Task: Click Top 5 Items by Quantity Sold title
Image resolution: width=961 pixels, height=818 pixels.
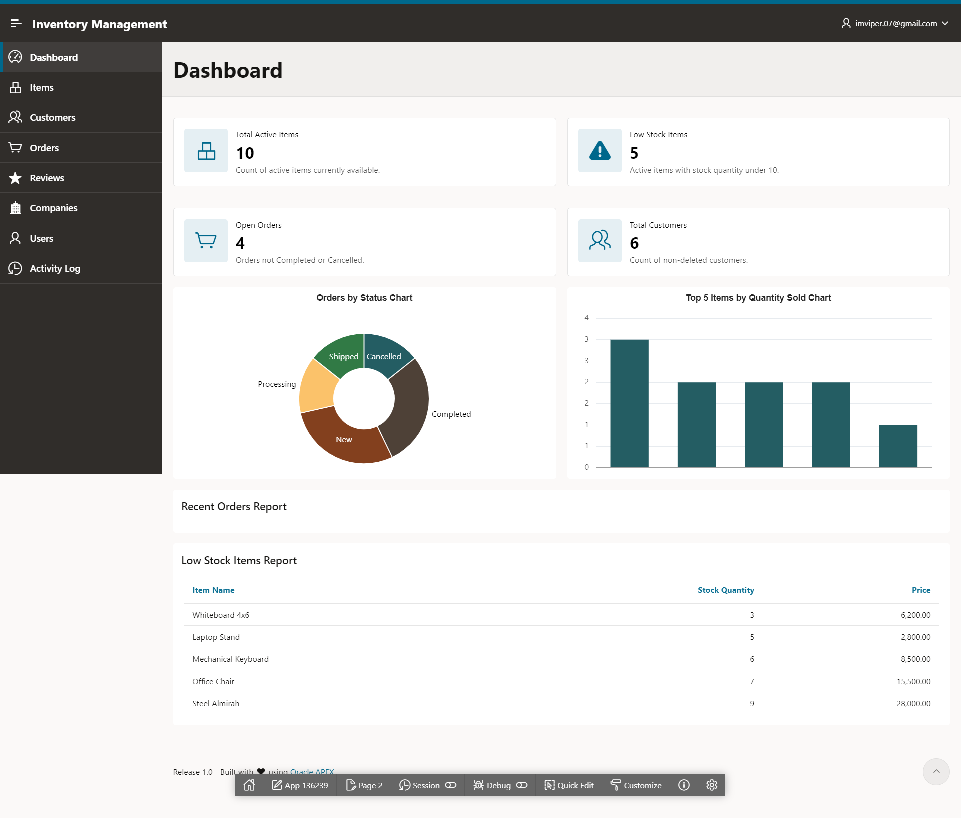Action: click(x=758, y=298)
